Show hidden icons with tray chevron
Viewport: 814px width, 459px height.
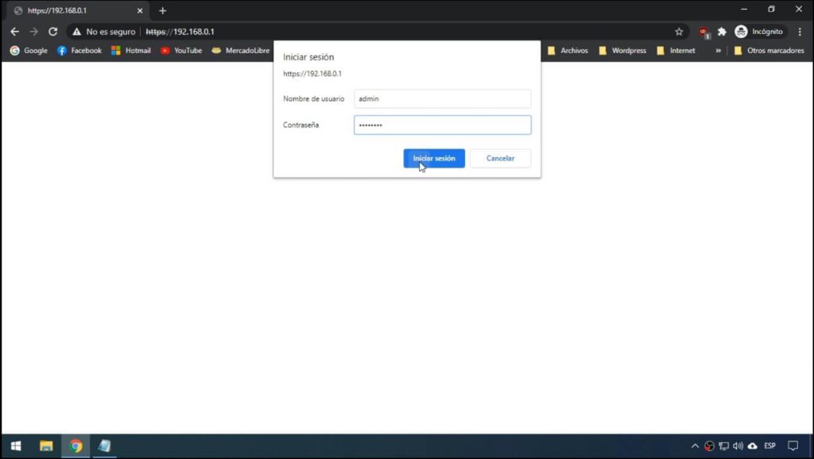point(695,445)
